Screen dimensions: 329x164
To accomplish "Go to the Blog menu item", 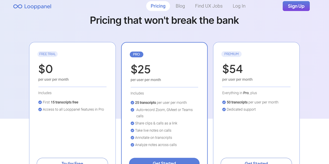I will click(x=180, y=6).
